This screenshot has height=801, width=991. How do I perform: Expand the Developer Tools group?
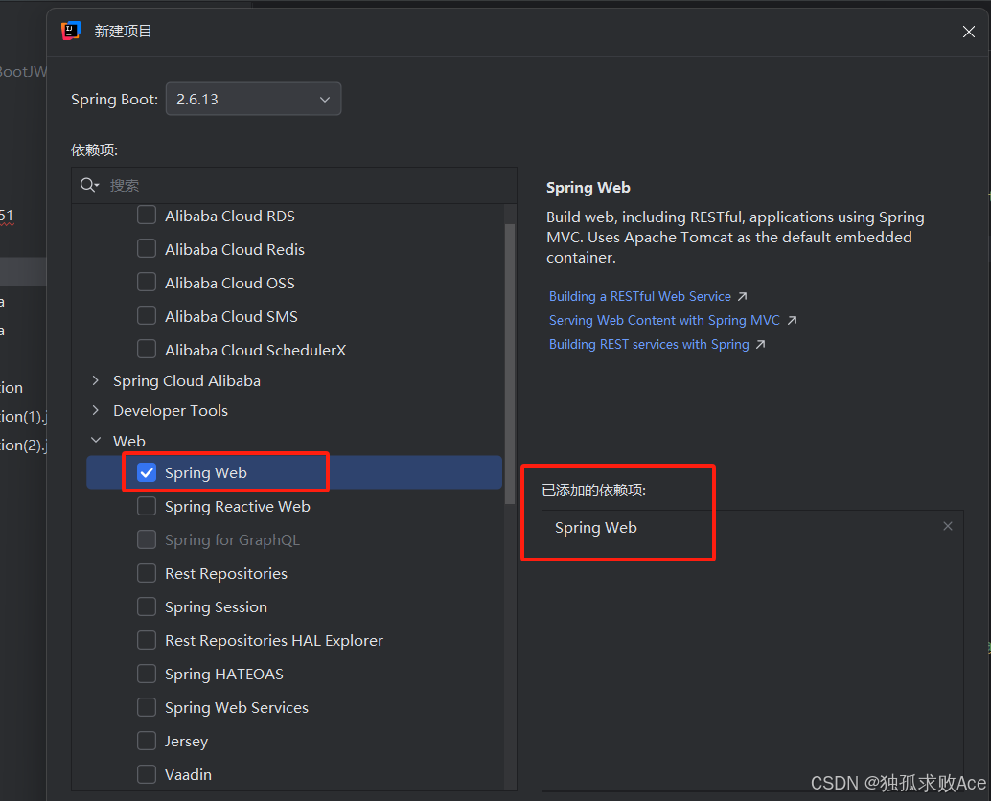96,410
